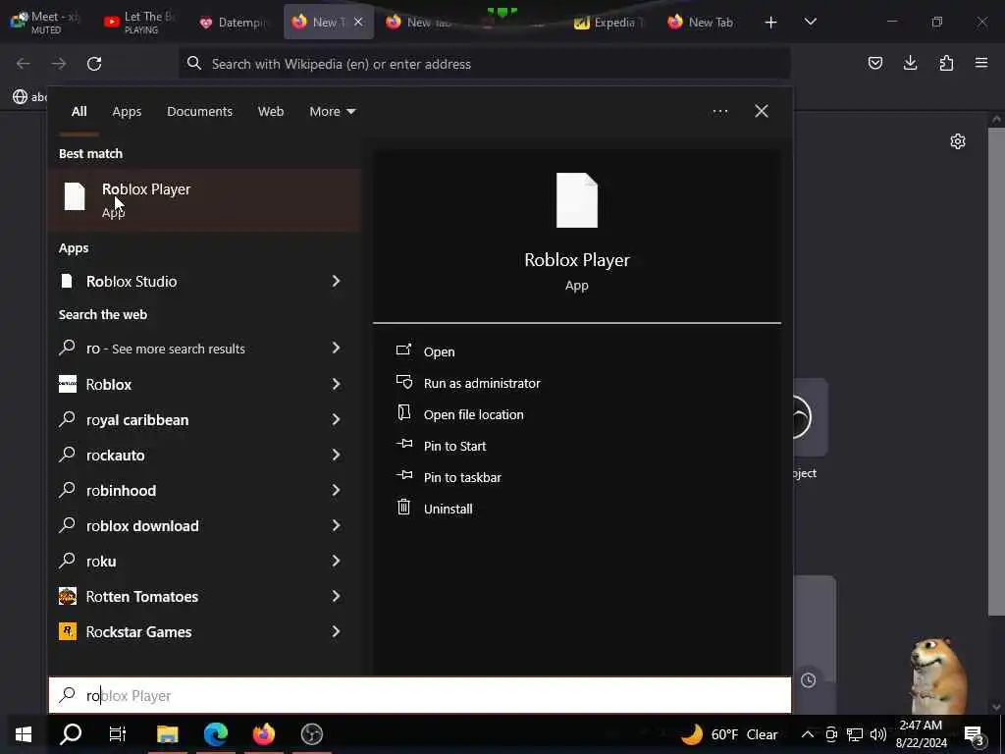Open Task View in the taskbar

118,734
